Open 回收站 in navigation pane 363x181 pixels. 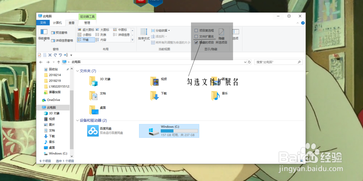click(53, 69)
